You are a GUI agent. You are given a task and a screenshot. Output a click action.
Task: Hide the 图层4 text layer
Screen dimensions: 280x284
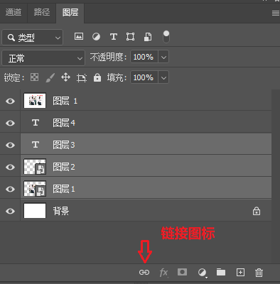click(x=10, y=123)
